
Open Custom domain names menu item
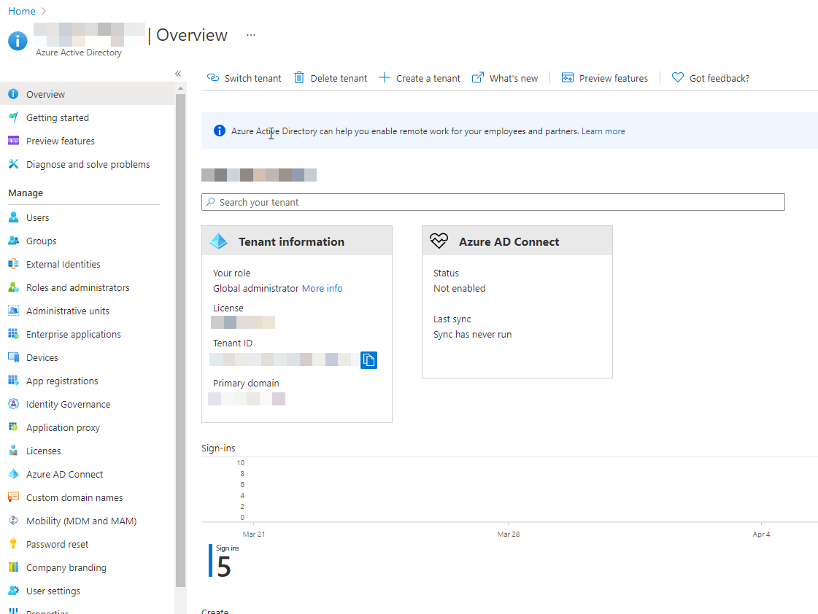click(87, 498)
